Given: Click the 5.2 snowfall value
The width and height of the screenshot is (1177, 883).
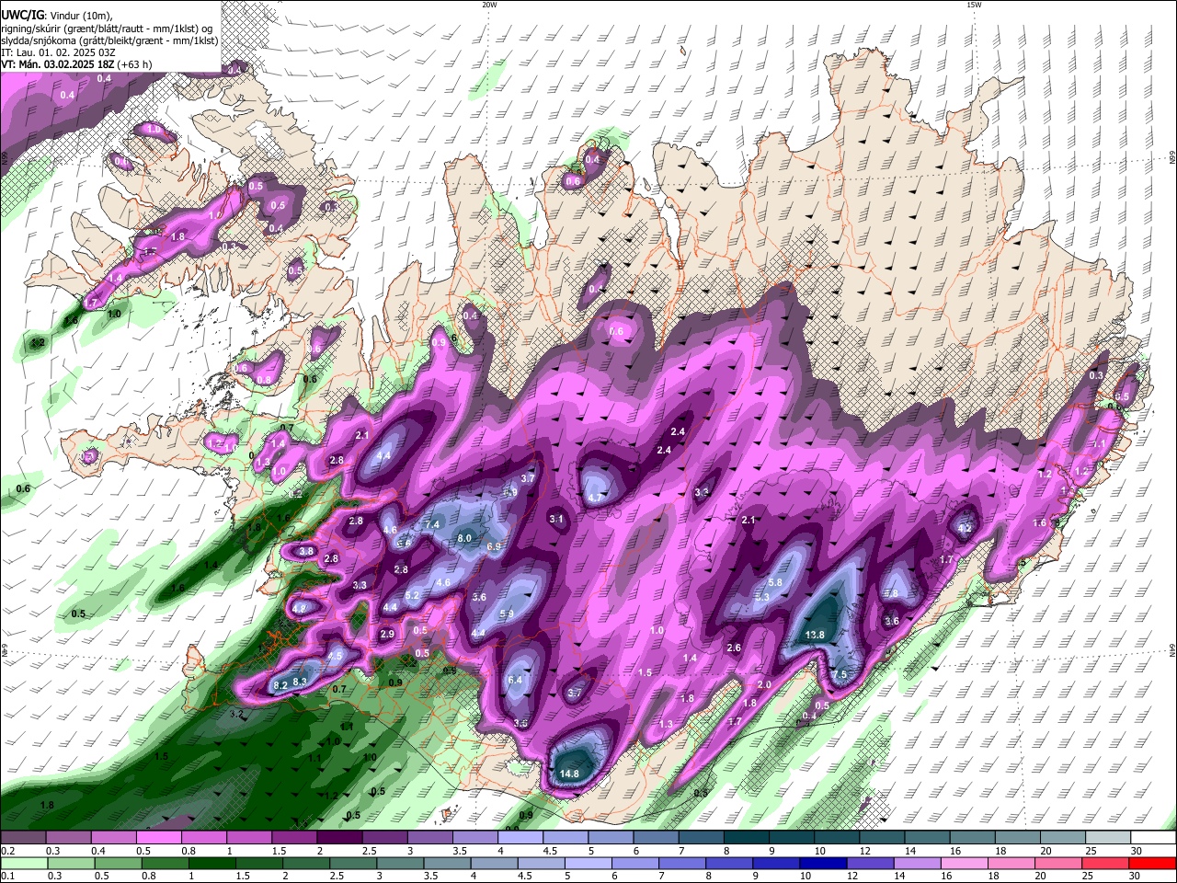Looking at the screenshot, I should click(412, 596).
